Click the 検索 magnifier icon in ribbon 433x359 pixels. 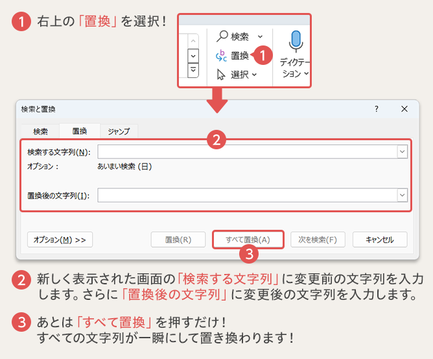(x=222, y=37)
